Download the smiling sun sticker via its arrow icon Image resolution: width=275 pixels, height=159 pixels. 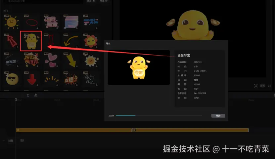pos(18,28)
